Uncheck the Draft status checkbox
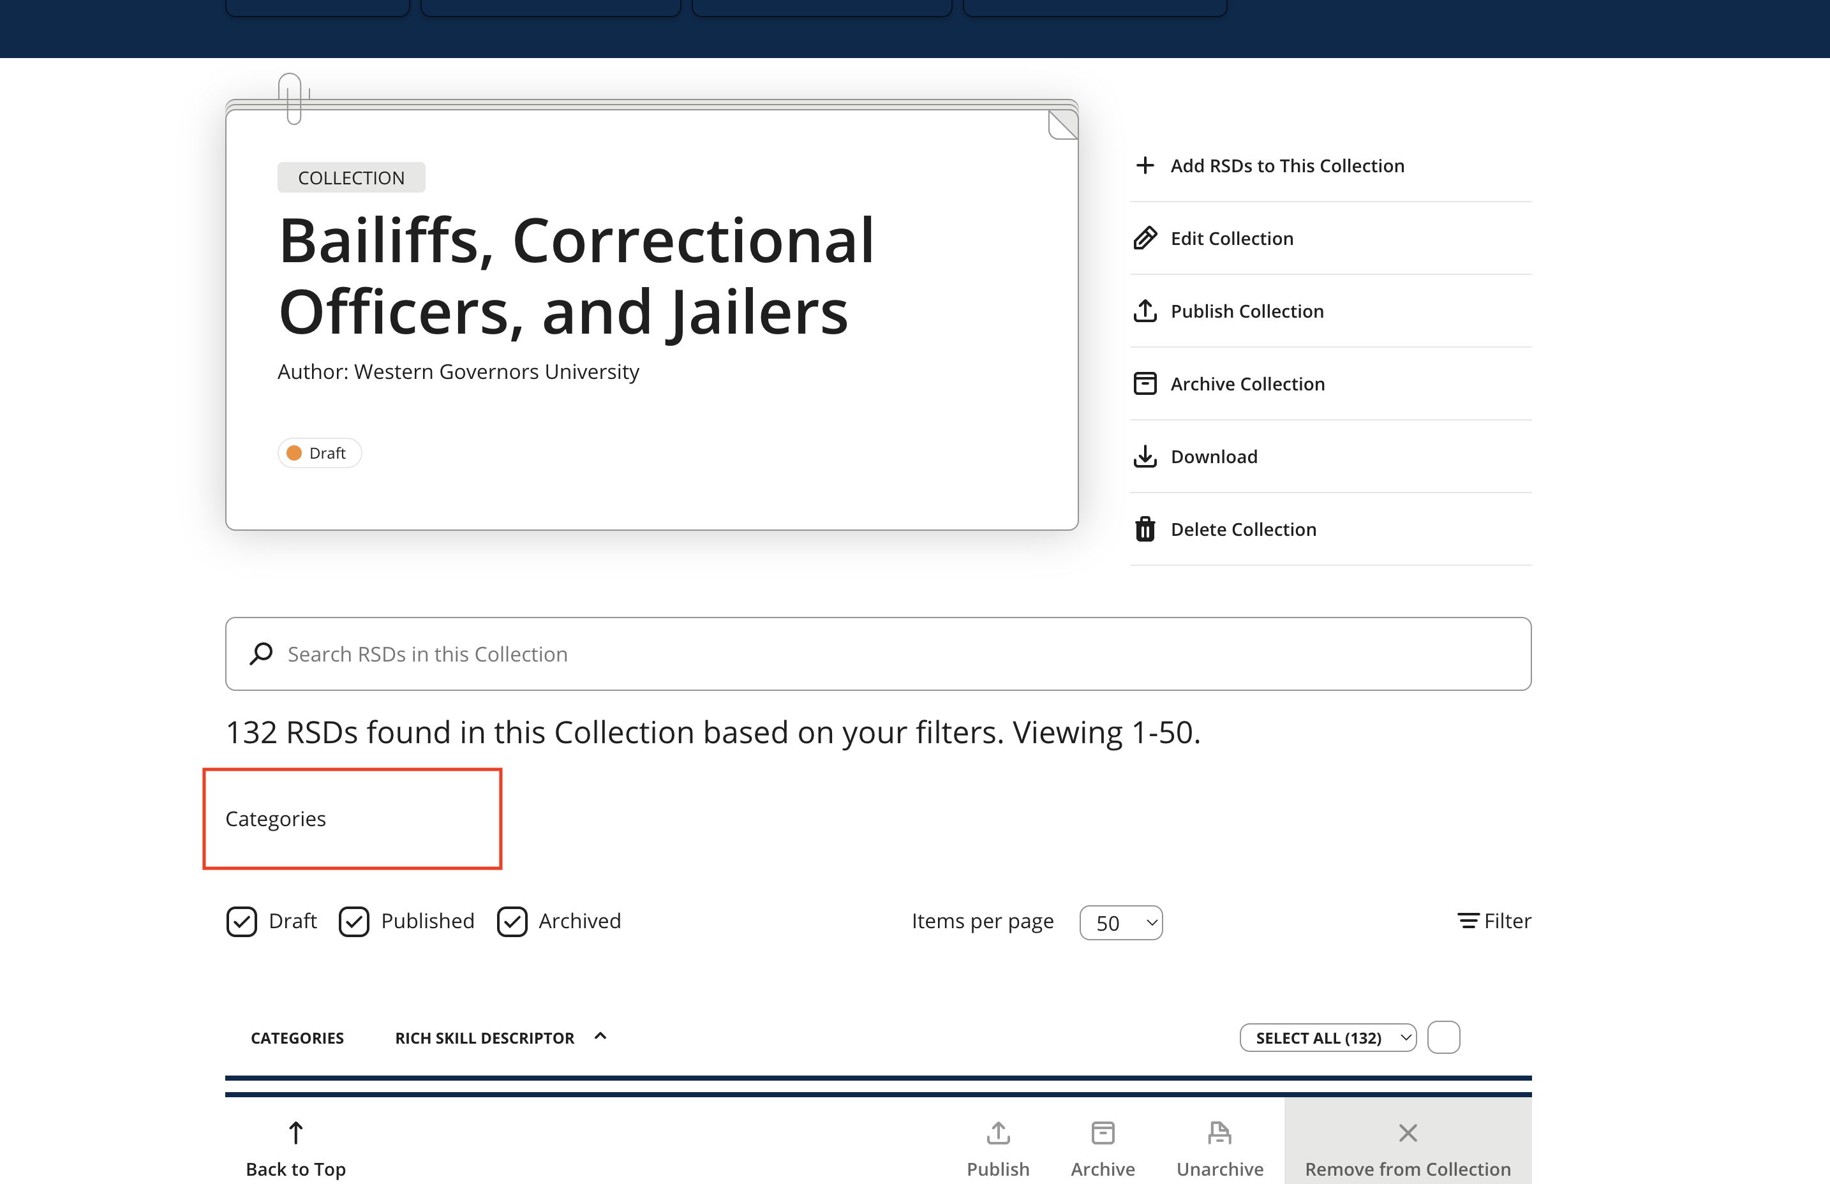Viewport: 1830px width, 1184px height. pyautogui.click(x=241, y=921)
